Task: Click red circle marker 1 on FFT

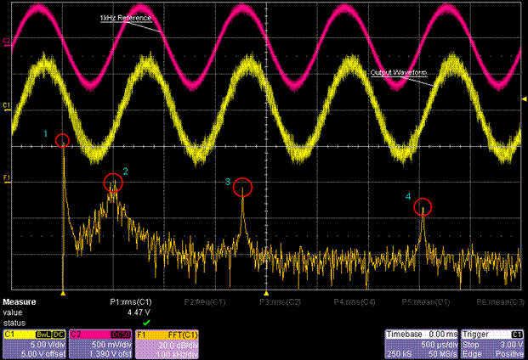Action: [61, 140]
